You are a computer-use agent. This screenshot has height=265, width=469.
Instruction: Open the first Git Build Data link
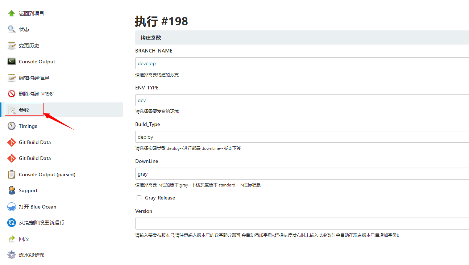35,142
